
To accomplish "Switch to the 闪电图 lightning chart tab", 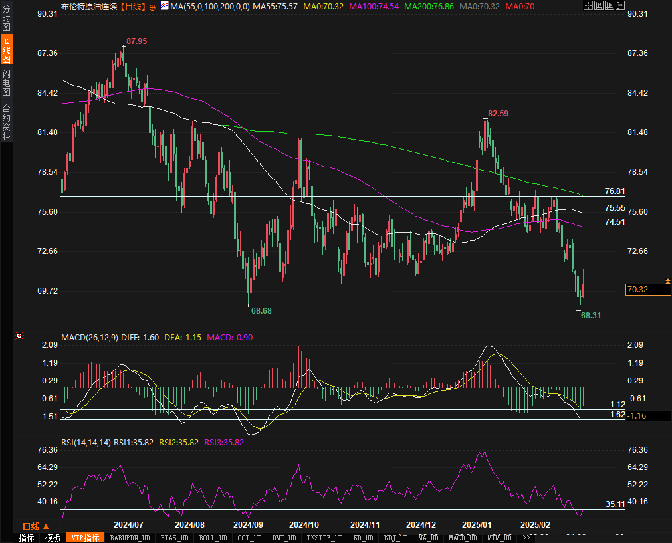I will [6, 82].
